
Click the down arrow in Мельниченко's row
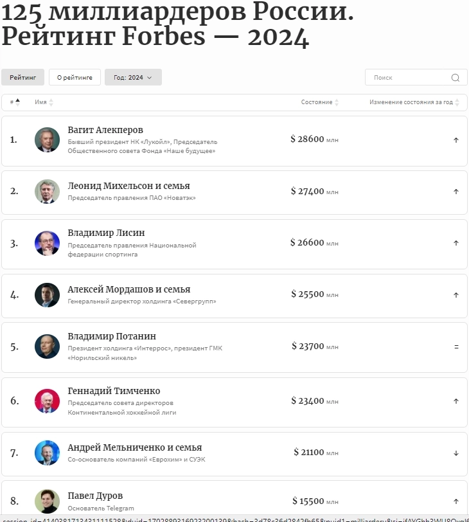point(456,453)
